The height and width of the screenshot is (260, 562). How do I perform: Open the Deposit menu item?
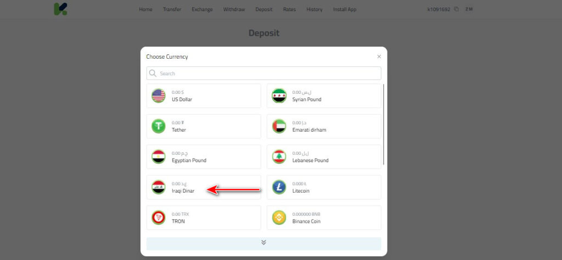264,9
